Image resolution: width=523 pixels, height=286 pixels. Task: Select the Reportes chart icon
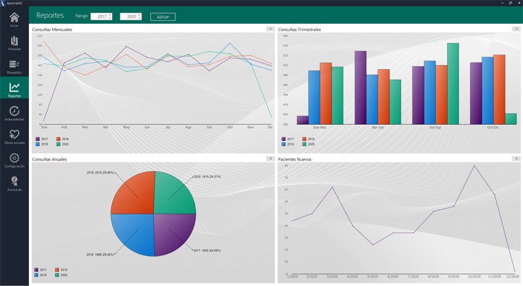[14, 89]
